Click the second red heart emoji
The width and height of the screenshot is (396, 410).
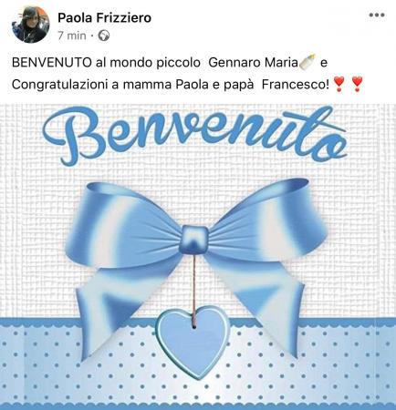(x=357, y=84)
